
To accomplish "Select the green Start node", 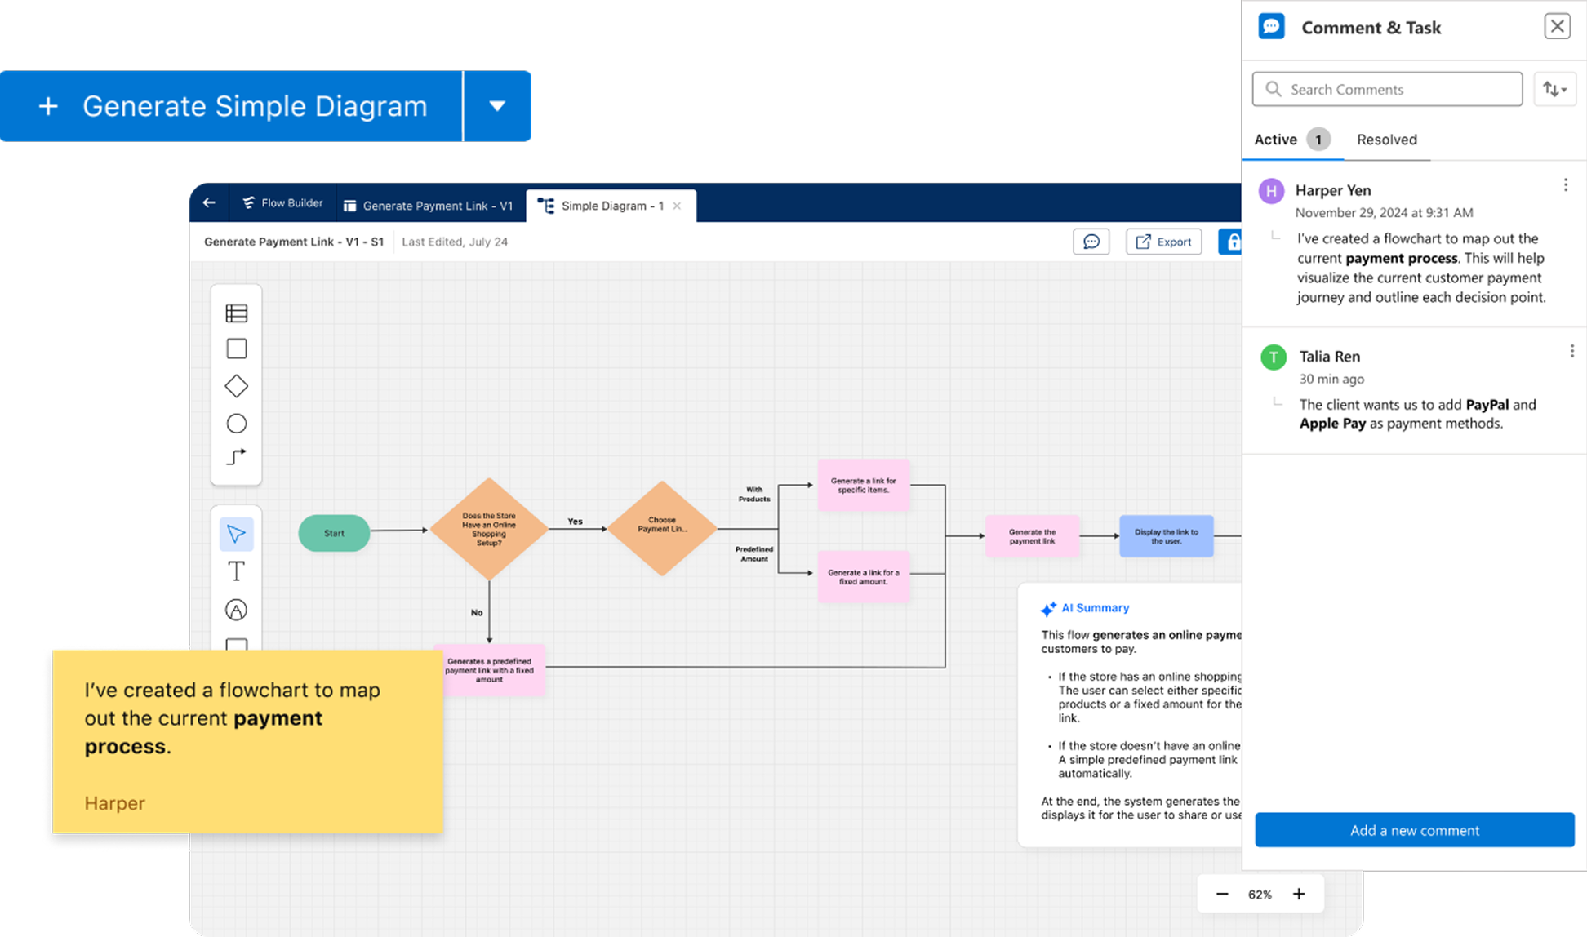I will pos(334,533).
